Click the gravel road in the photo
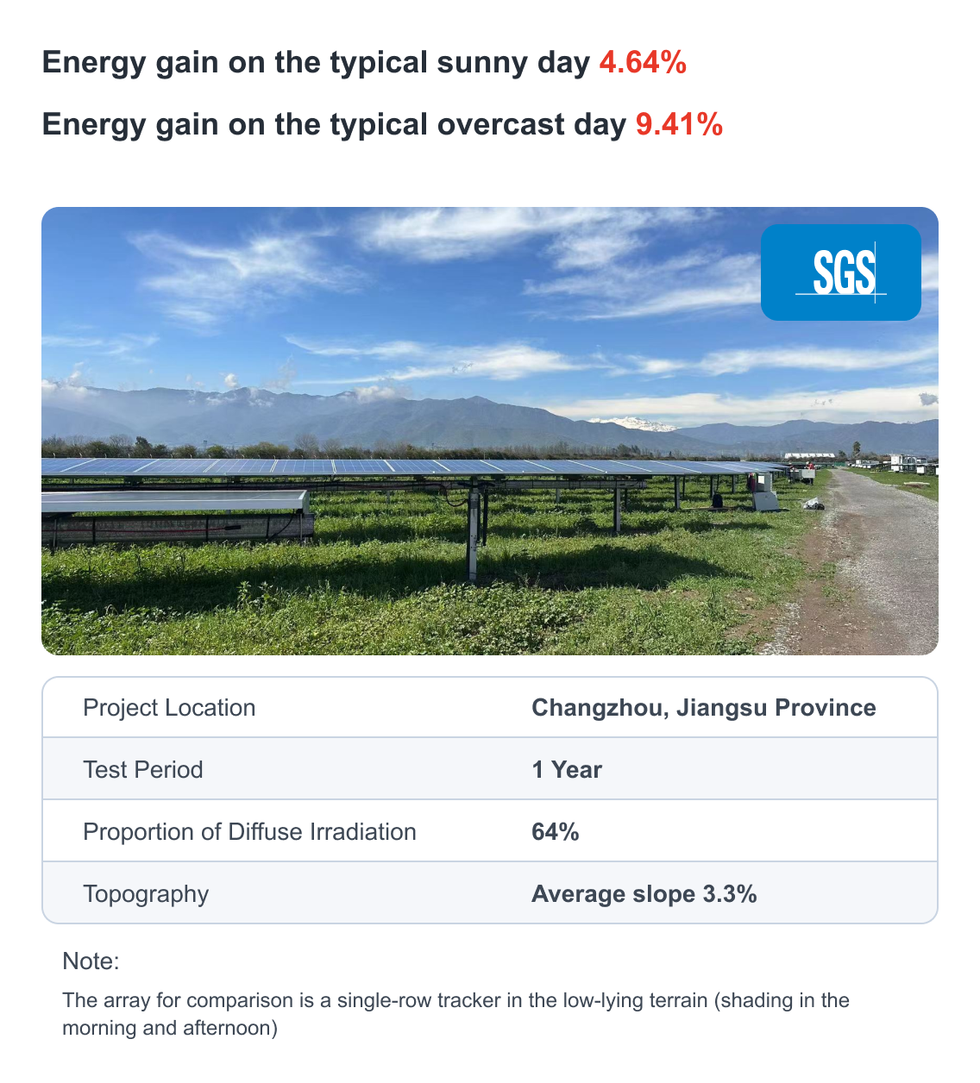This screenshot has width=980, height=1083. pos(871,560)
